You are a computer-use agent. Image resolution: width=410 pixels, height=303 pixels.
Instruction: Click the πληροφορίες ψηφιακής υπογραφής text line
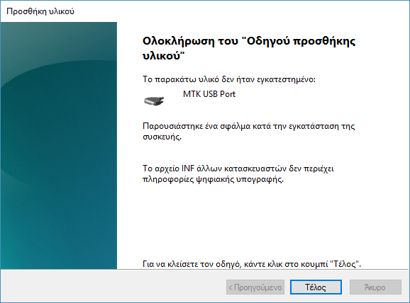pos(213,180)
